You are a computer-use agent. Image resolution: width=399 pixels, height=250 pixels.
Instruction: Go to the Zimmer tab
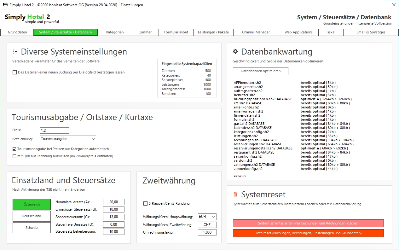(145, 32)
